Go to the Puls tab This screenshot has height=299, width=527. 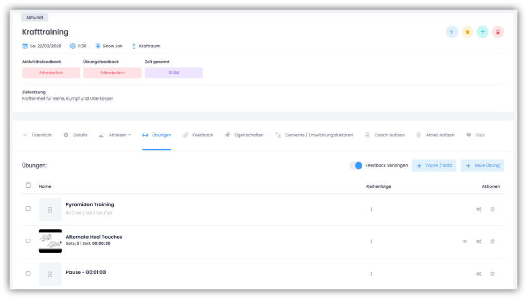[x=476, y=135]
